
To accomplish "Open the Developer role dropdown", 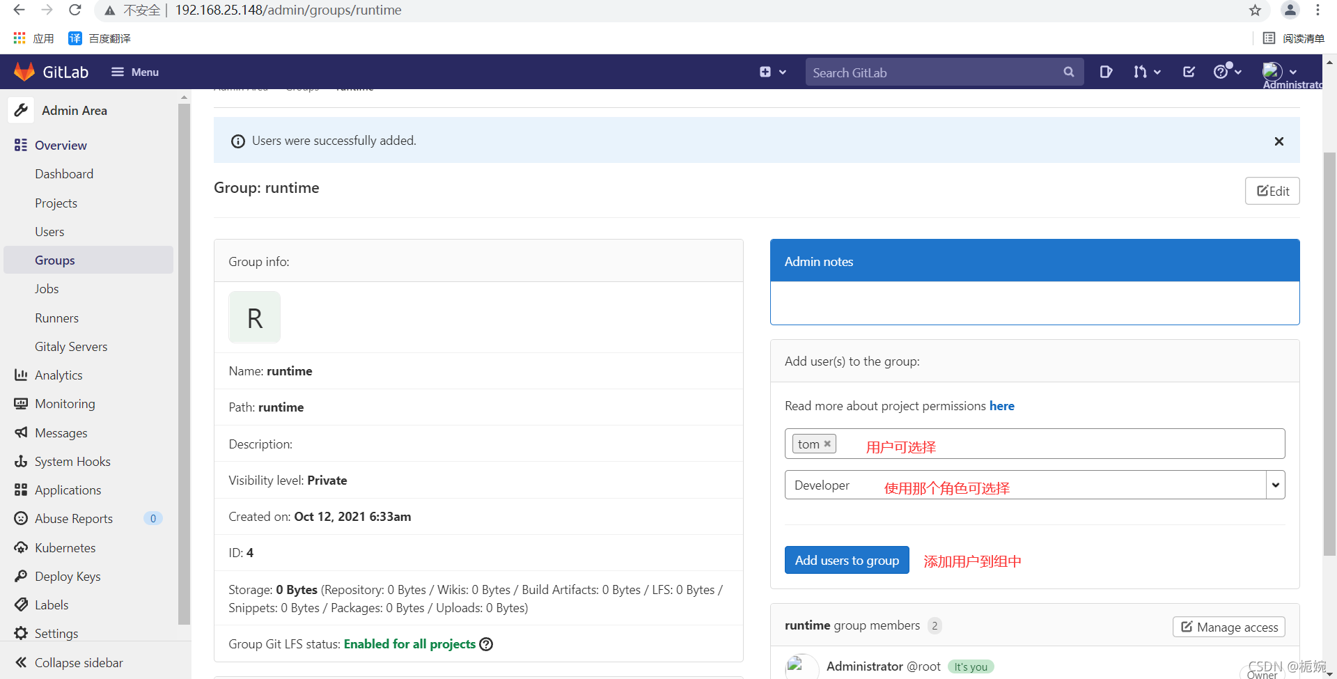I will [1035, 485].
